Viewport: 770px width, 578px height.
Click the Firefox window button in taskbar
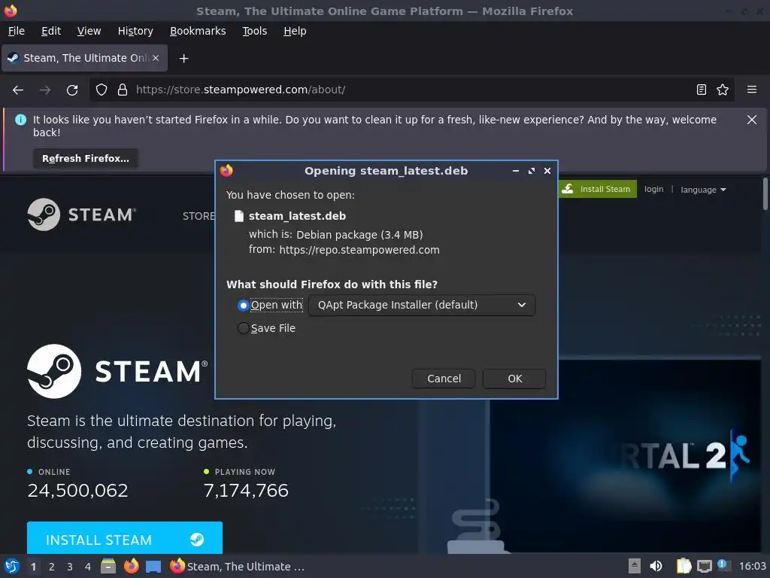[x=237, y=566]
